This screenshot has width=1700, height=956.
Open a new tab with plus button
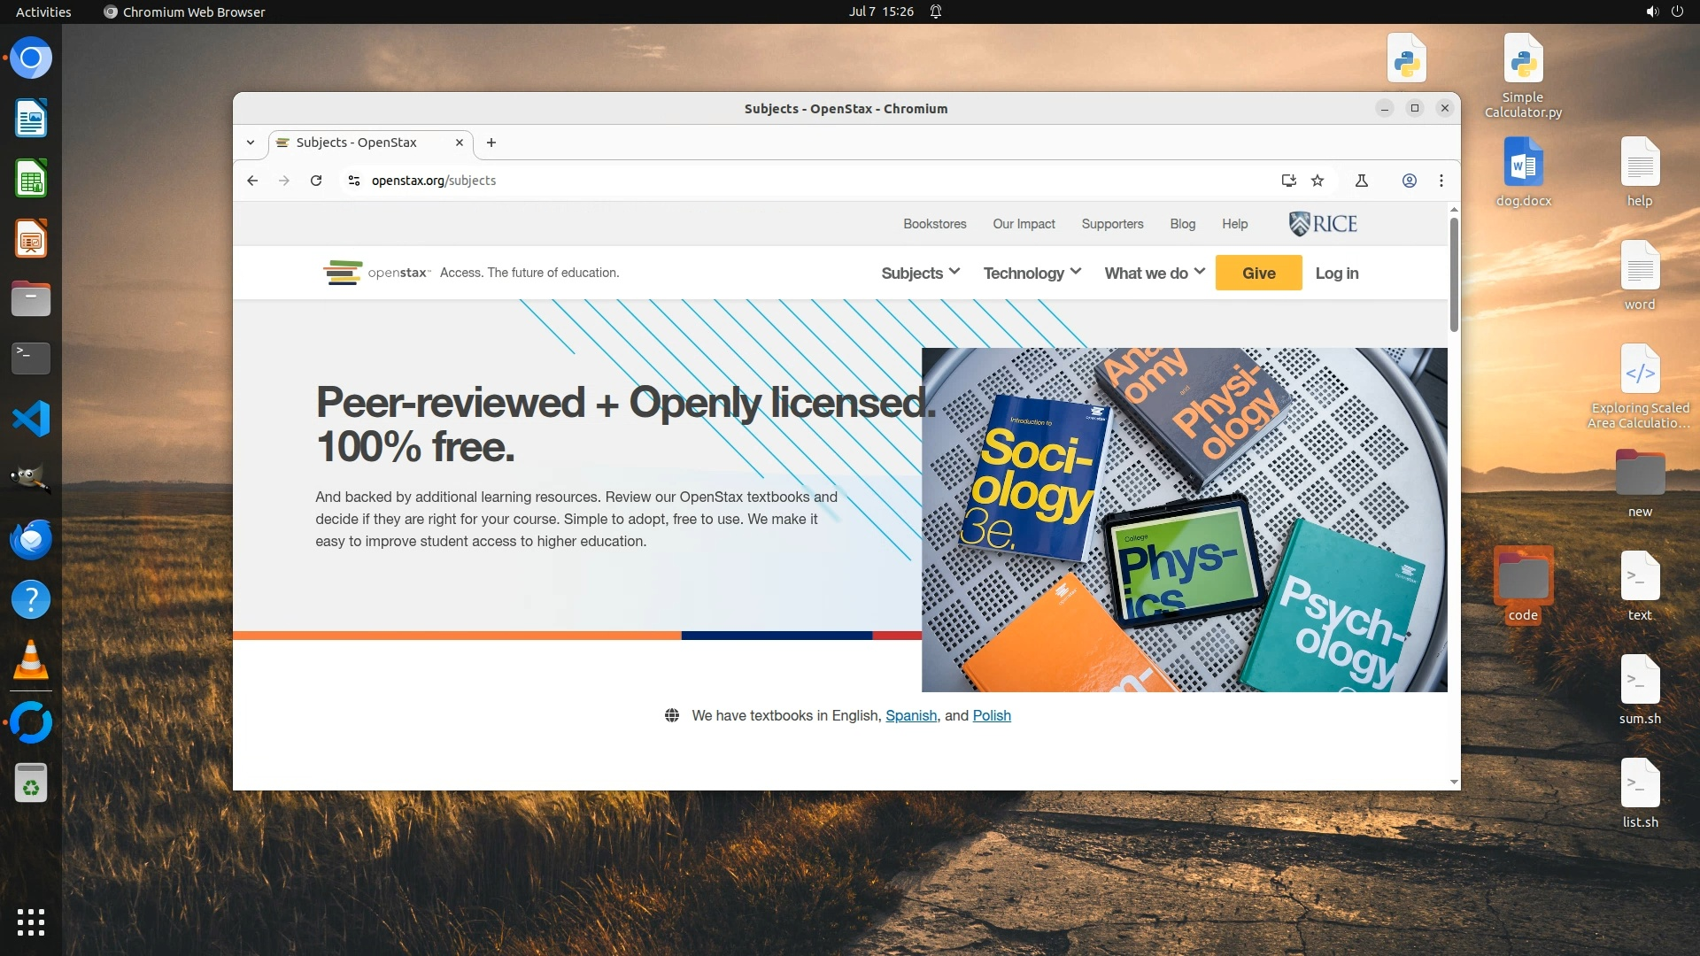(491, 143)
